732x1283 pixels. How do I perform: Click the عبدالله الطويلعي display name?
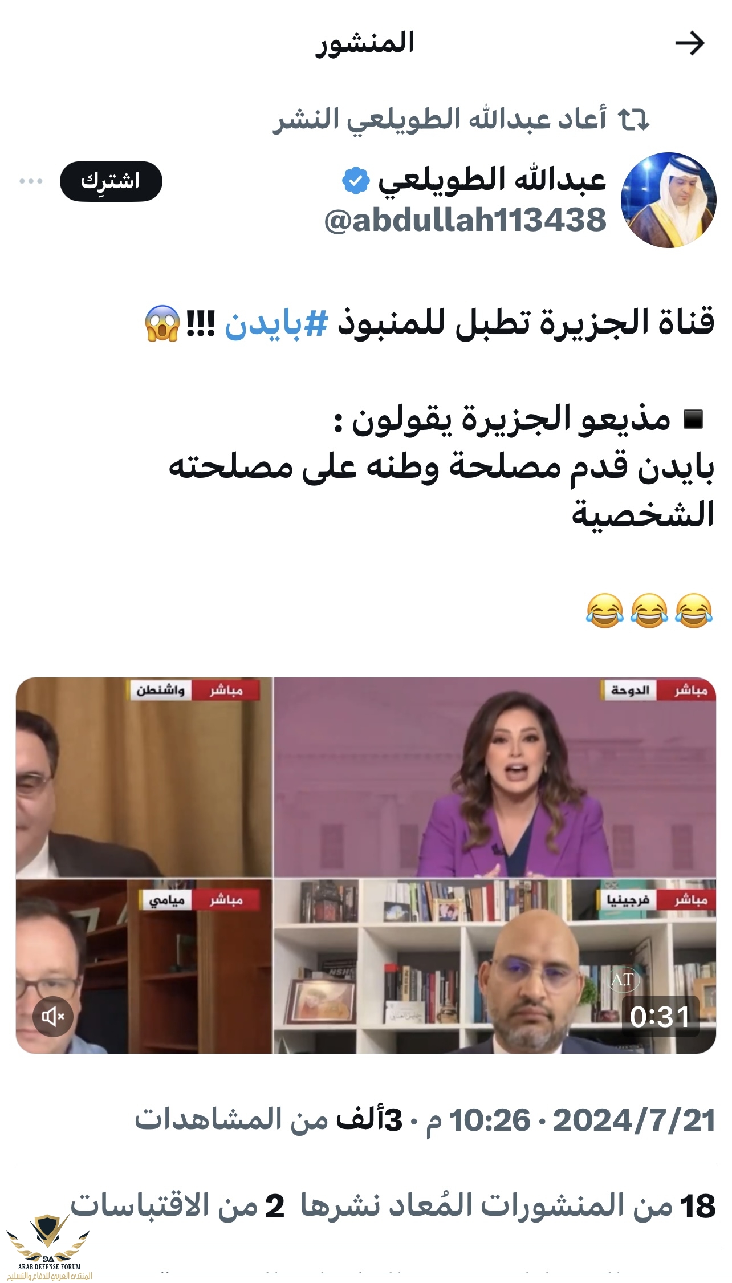pyautogui.click(x=491, y=180)
